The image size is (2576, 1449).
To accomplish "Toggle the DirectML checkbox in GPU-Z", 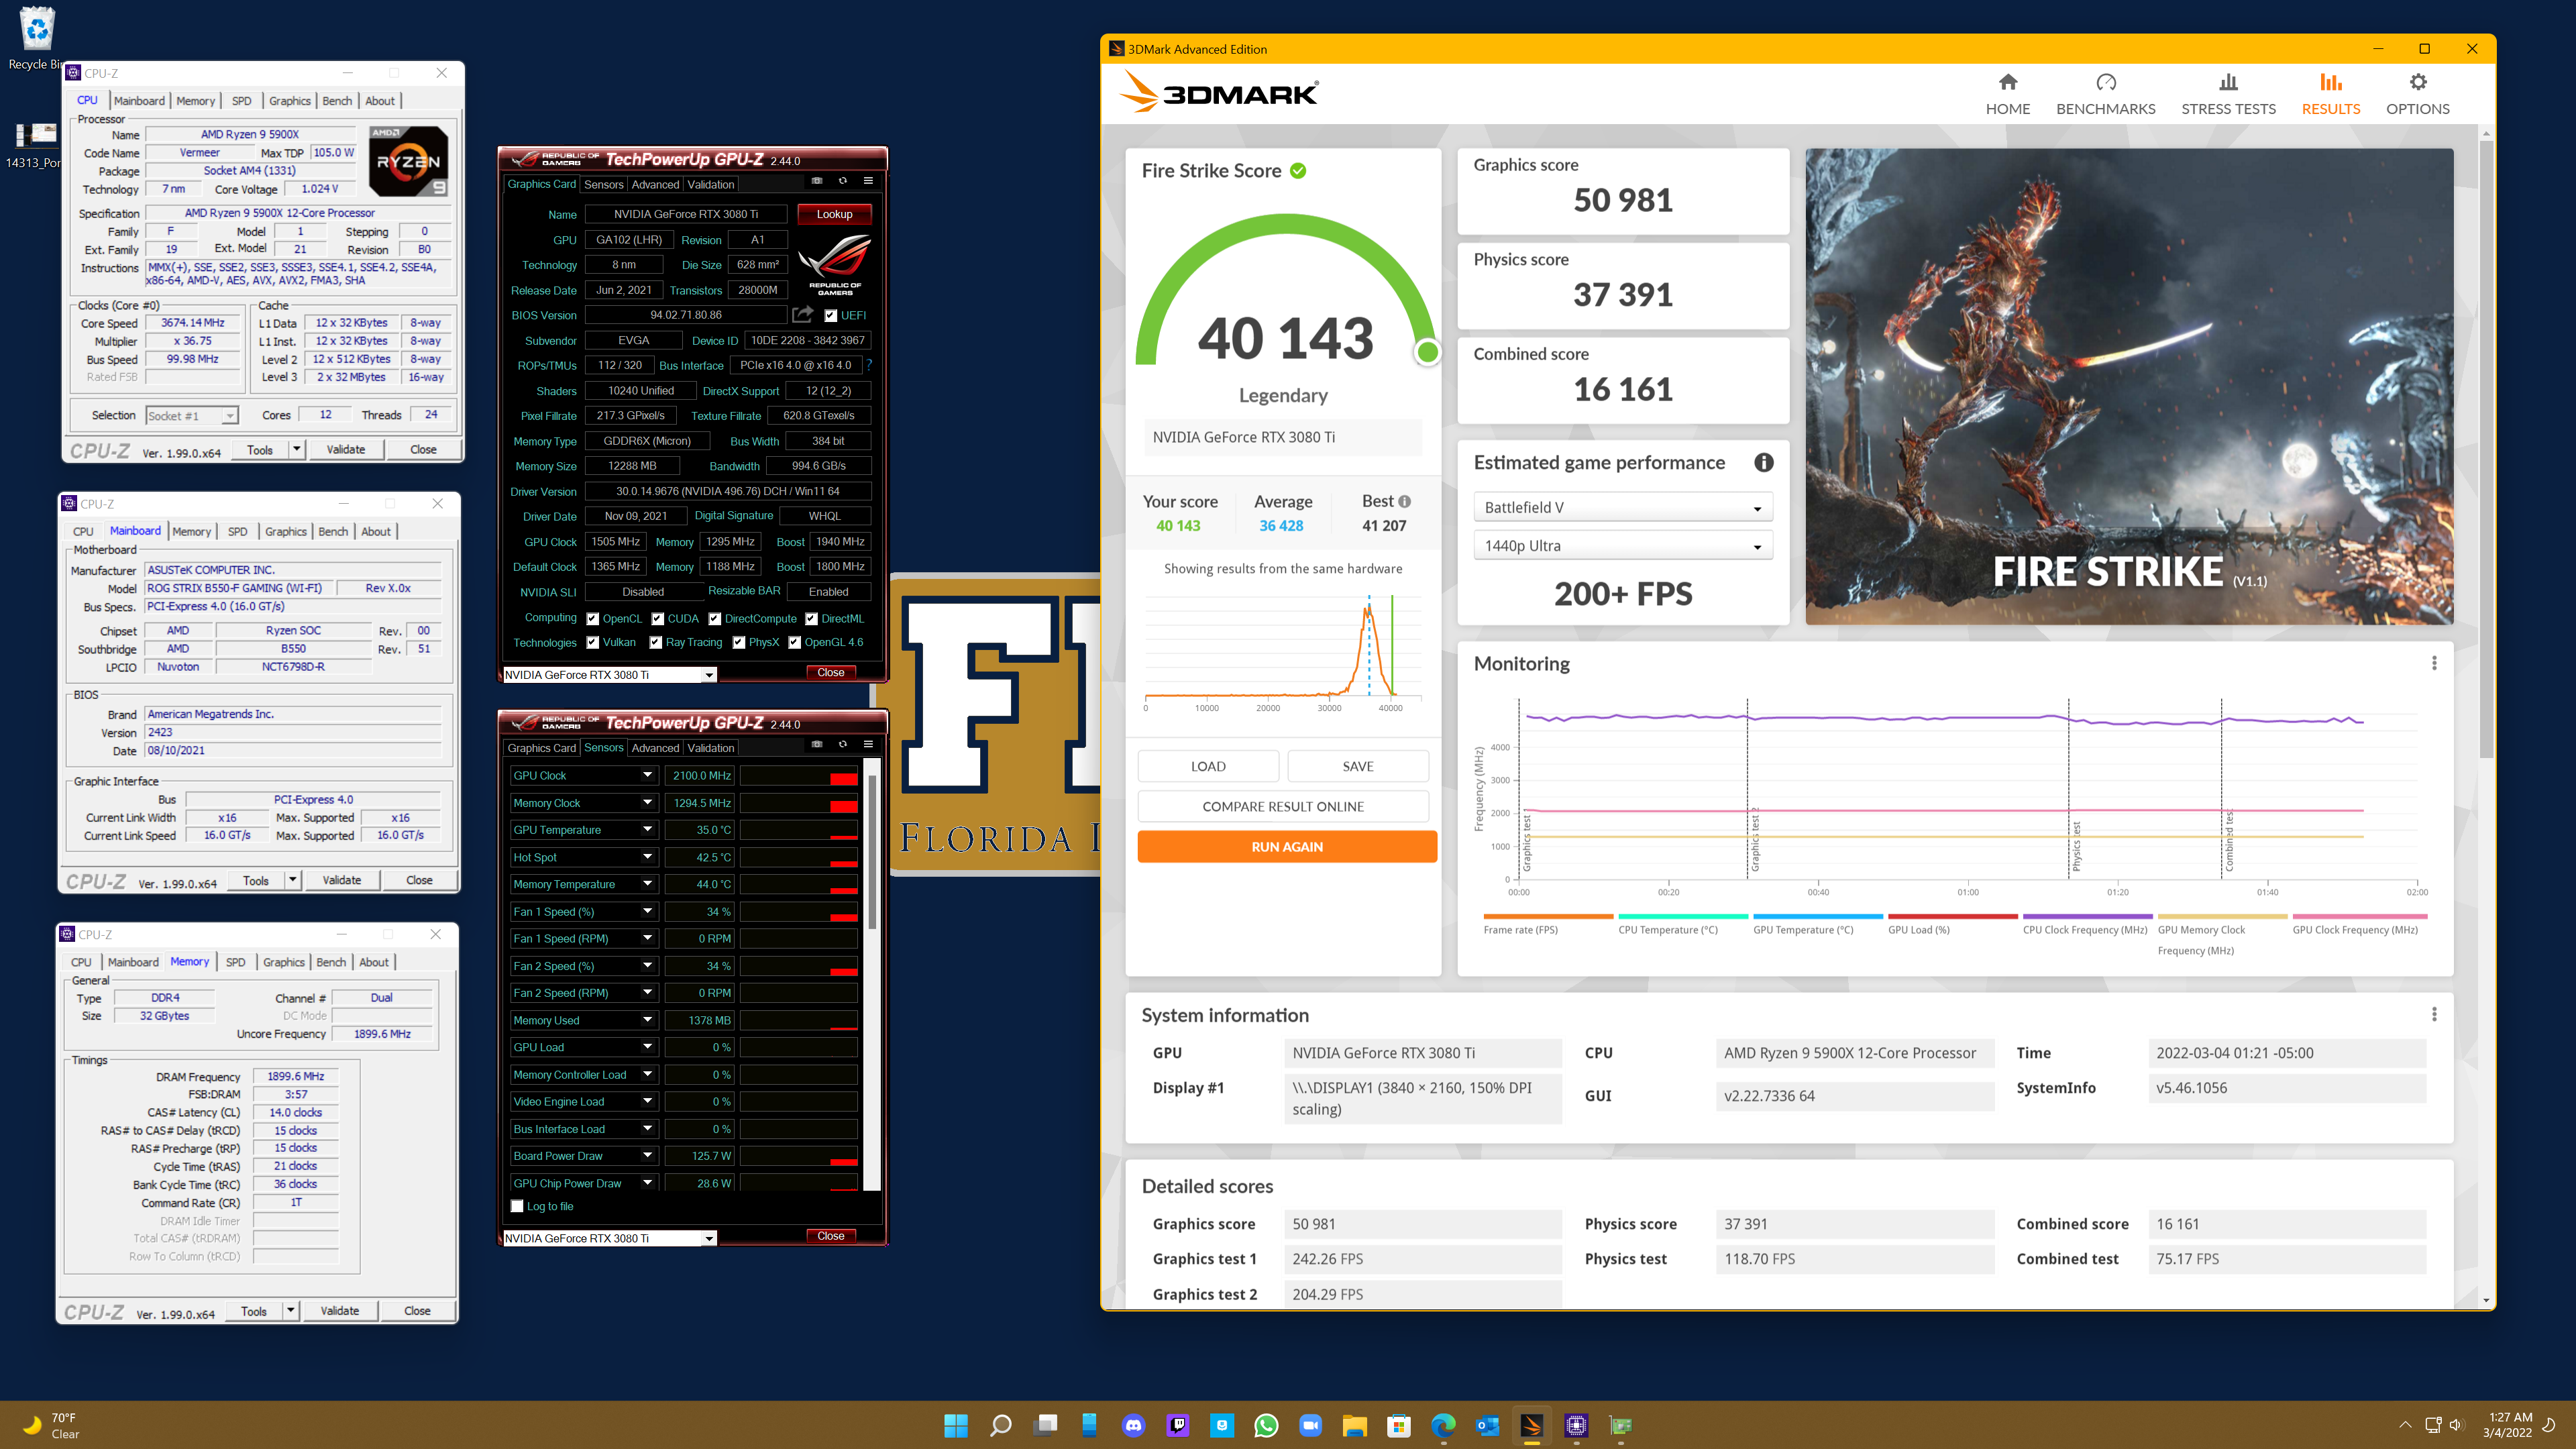I will point(811,619).
